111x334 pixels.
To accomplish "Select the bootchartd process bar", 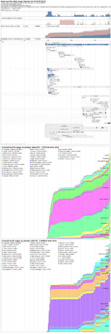I will [55, 43].
